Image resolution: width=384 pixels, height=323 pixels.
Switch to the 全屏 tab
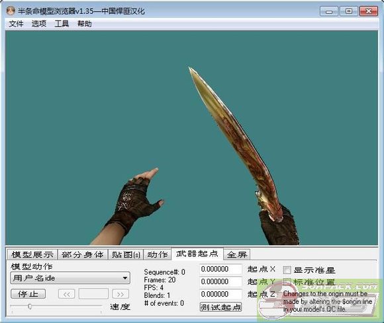[x=237, y=254]
